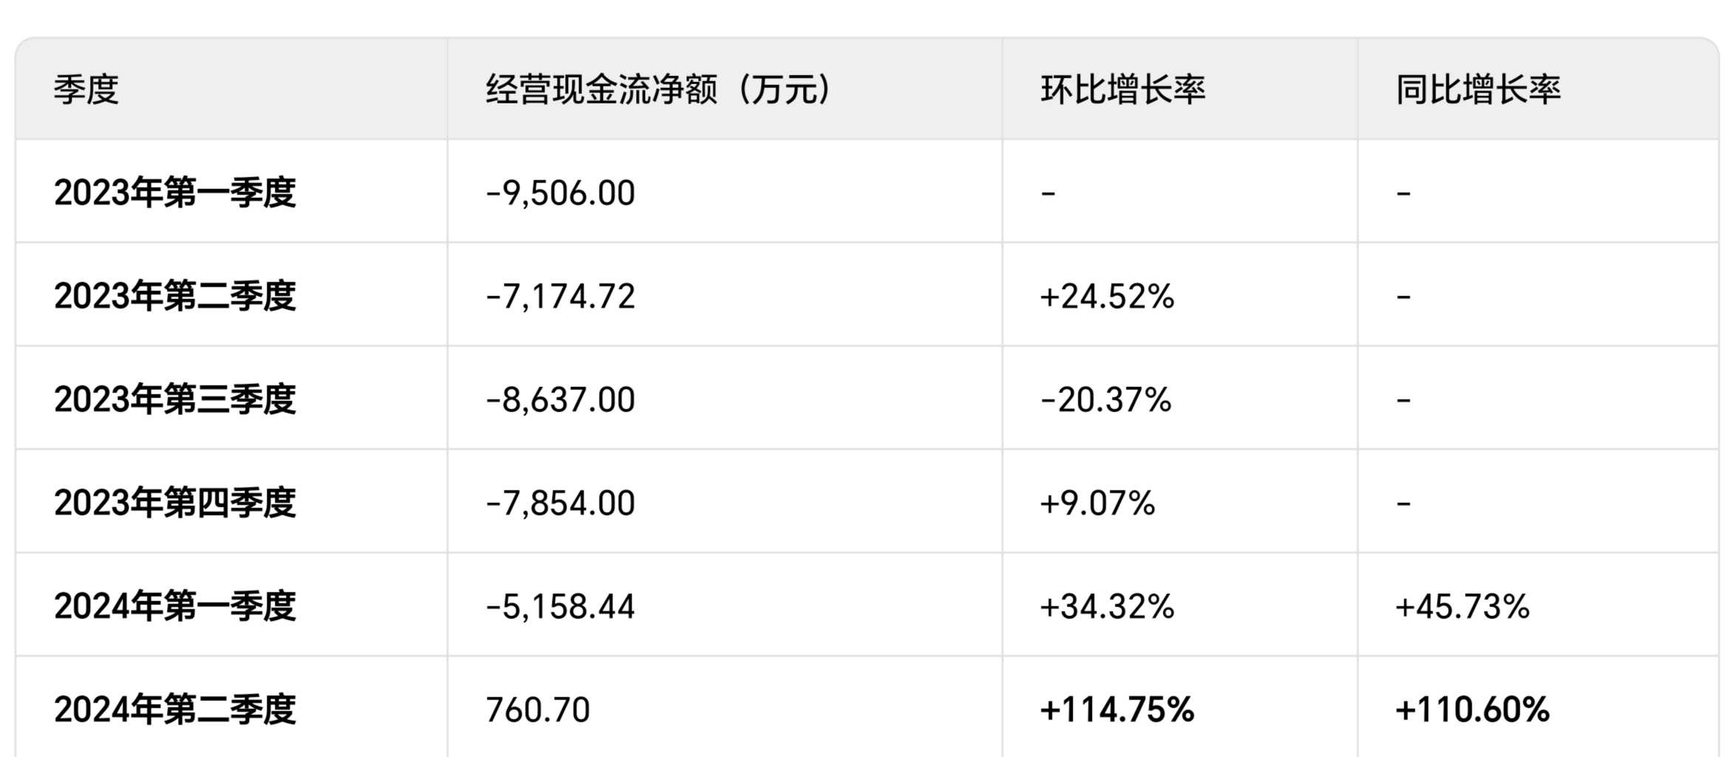Select the -7,174.72 cash flow cell
1734x757 pixels.
point(560,297)
